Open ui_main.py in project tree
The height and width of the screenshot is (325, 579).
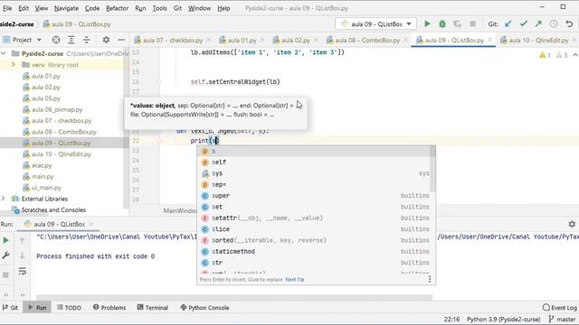(46, 188)
